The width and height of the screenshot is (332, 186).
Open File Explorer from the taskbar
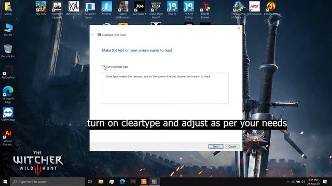point(101,181)
